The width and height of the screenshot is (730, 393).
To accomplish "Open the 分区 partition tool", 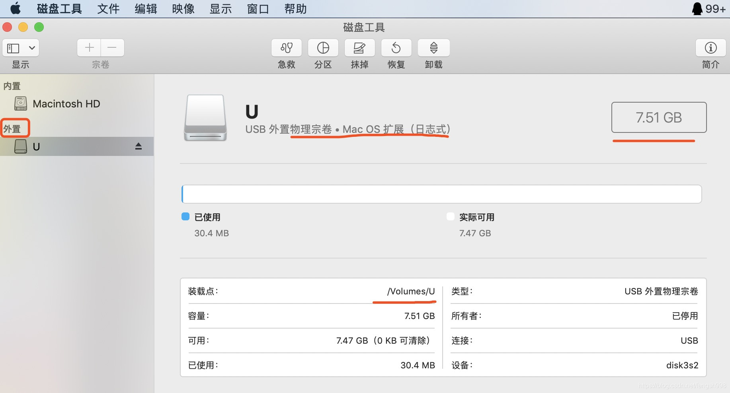I will click(323, 48).
